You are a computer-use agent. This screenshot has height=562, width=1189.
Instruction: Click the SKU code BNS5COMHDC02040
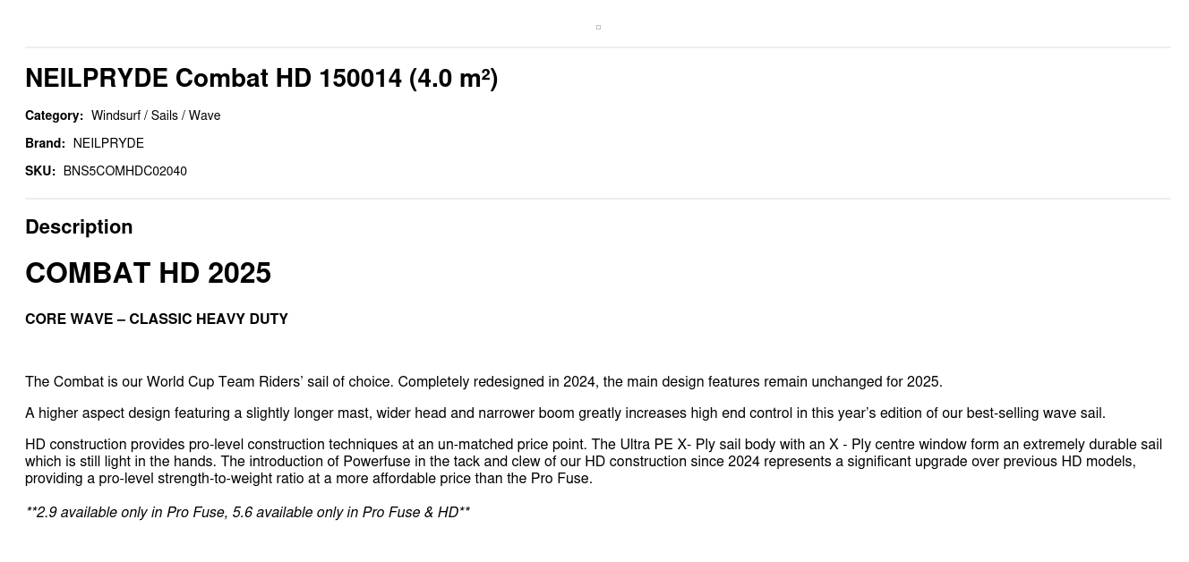pyautogui.click(x=124, y=171)
